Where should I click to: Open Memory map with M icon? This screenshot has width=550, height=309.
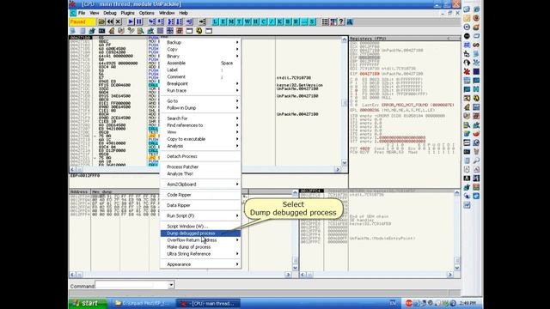click(x=231, y=21)
